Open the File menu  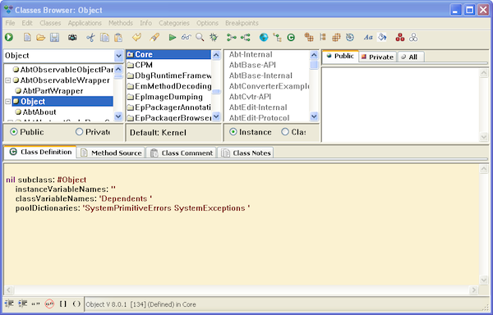coord(10,23)
